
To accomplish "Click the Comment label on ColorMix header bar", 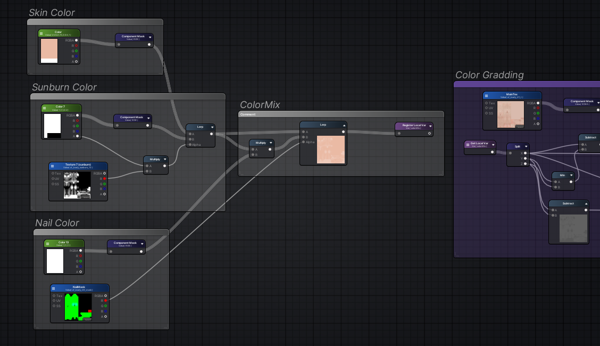I will coord(248,114).
